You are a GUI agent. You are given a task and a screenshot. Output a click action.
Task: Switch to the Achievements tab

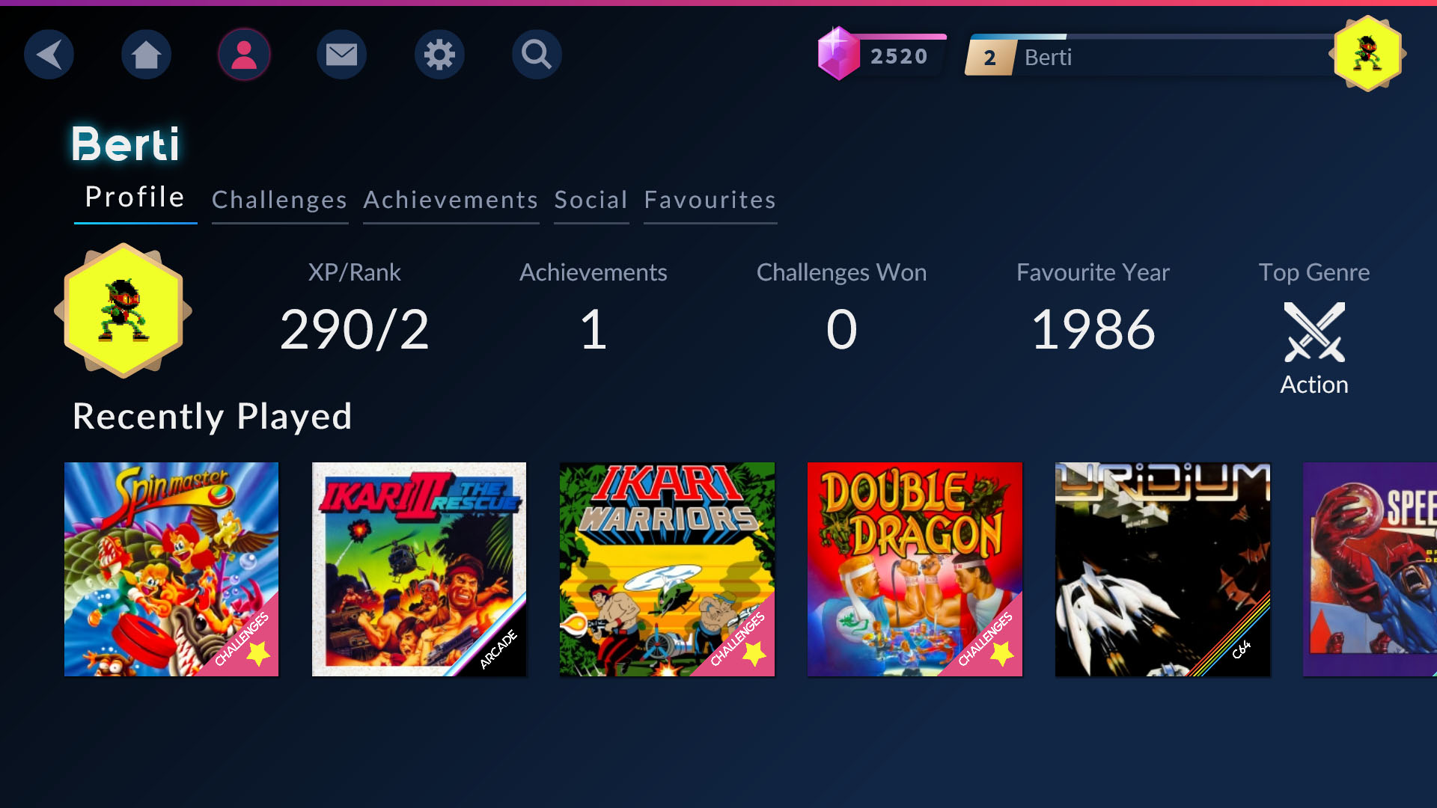coord(451,200)
